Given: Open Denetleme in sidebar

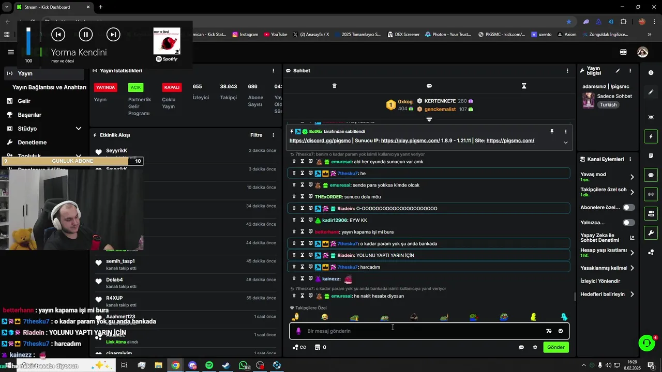Looking at the screenshot, I should [x=32, y=142].
